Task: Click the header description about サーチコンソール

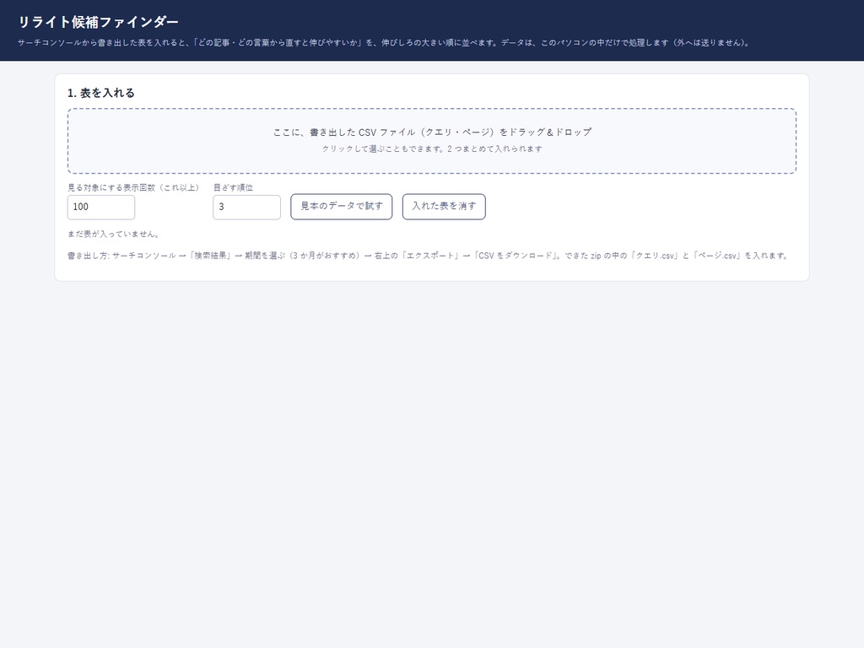Action: point(384,42)
